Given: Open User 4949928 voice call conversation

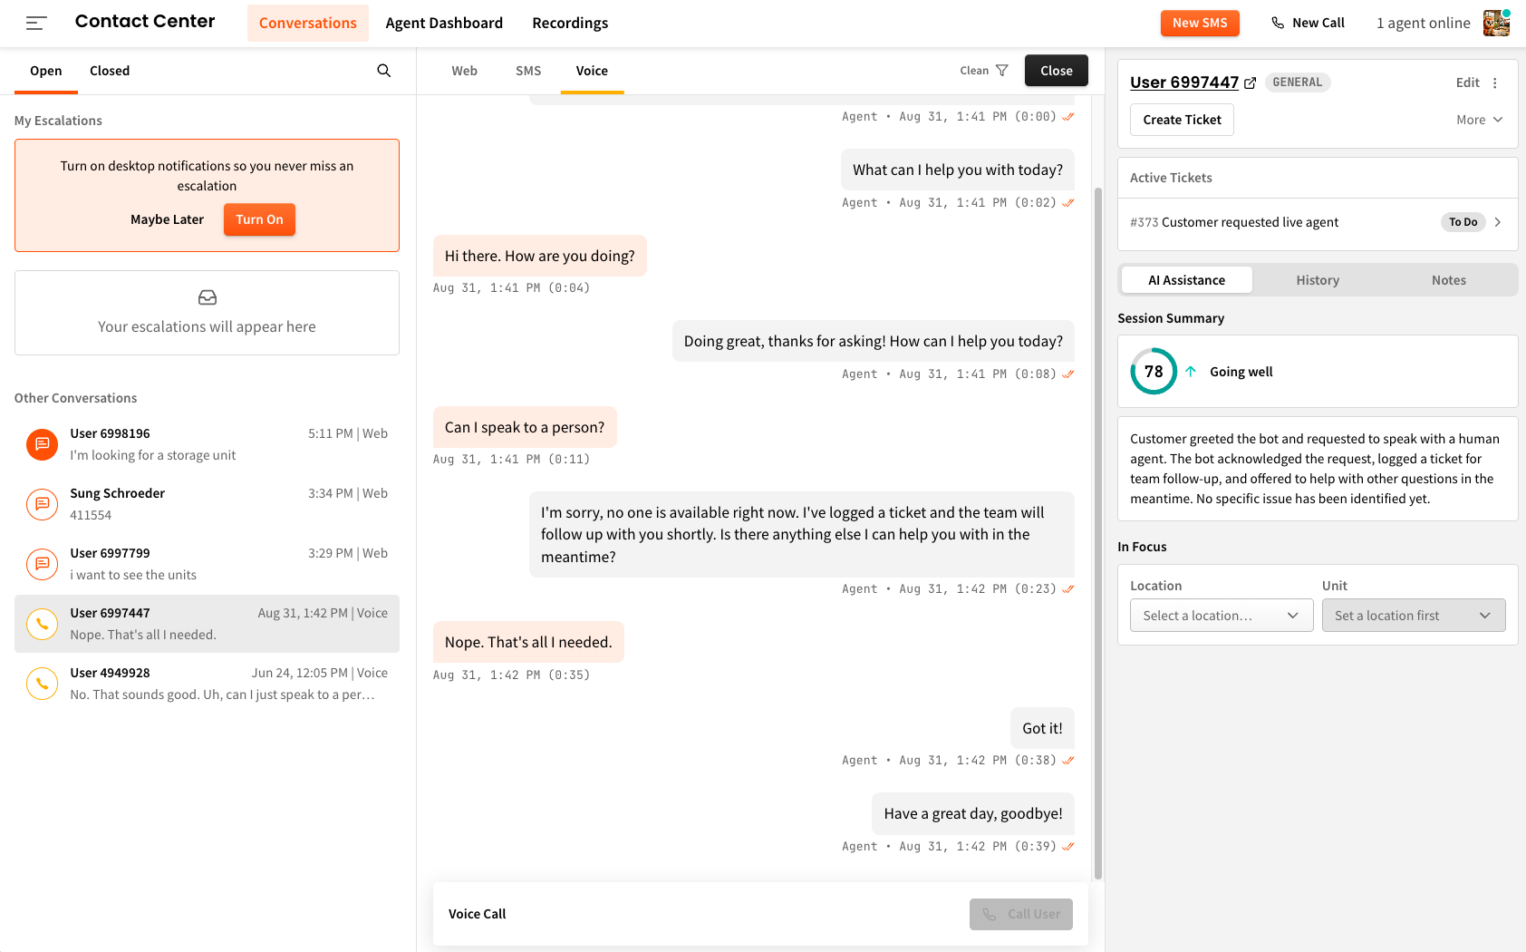Looking at the screenshot, I should point(207,684).
